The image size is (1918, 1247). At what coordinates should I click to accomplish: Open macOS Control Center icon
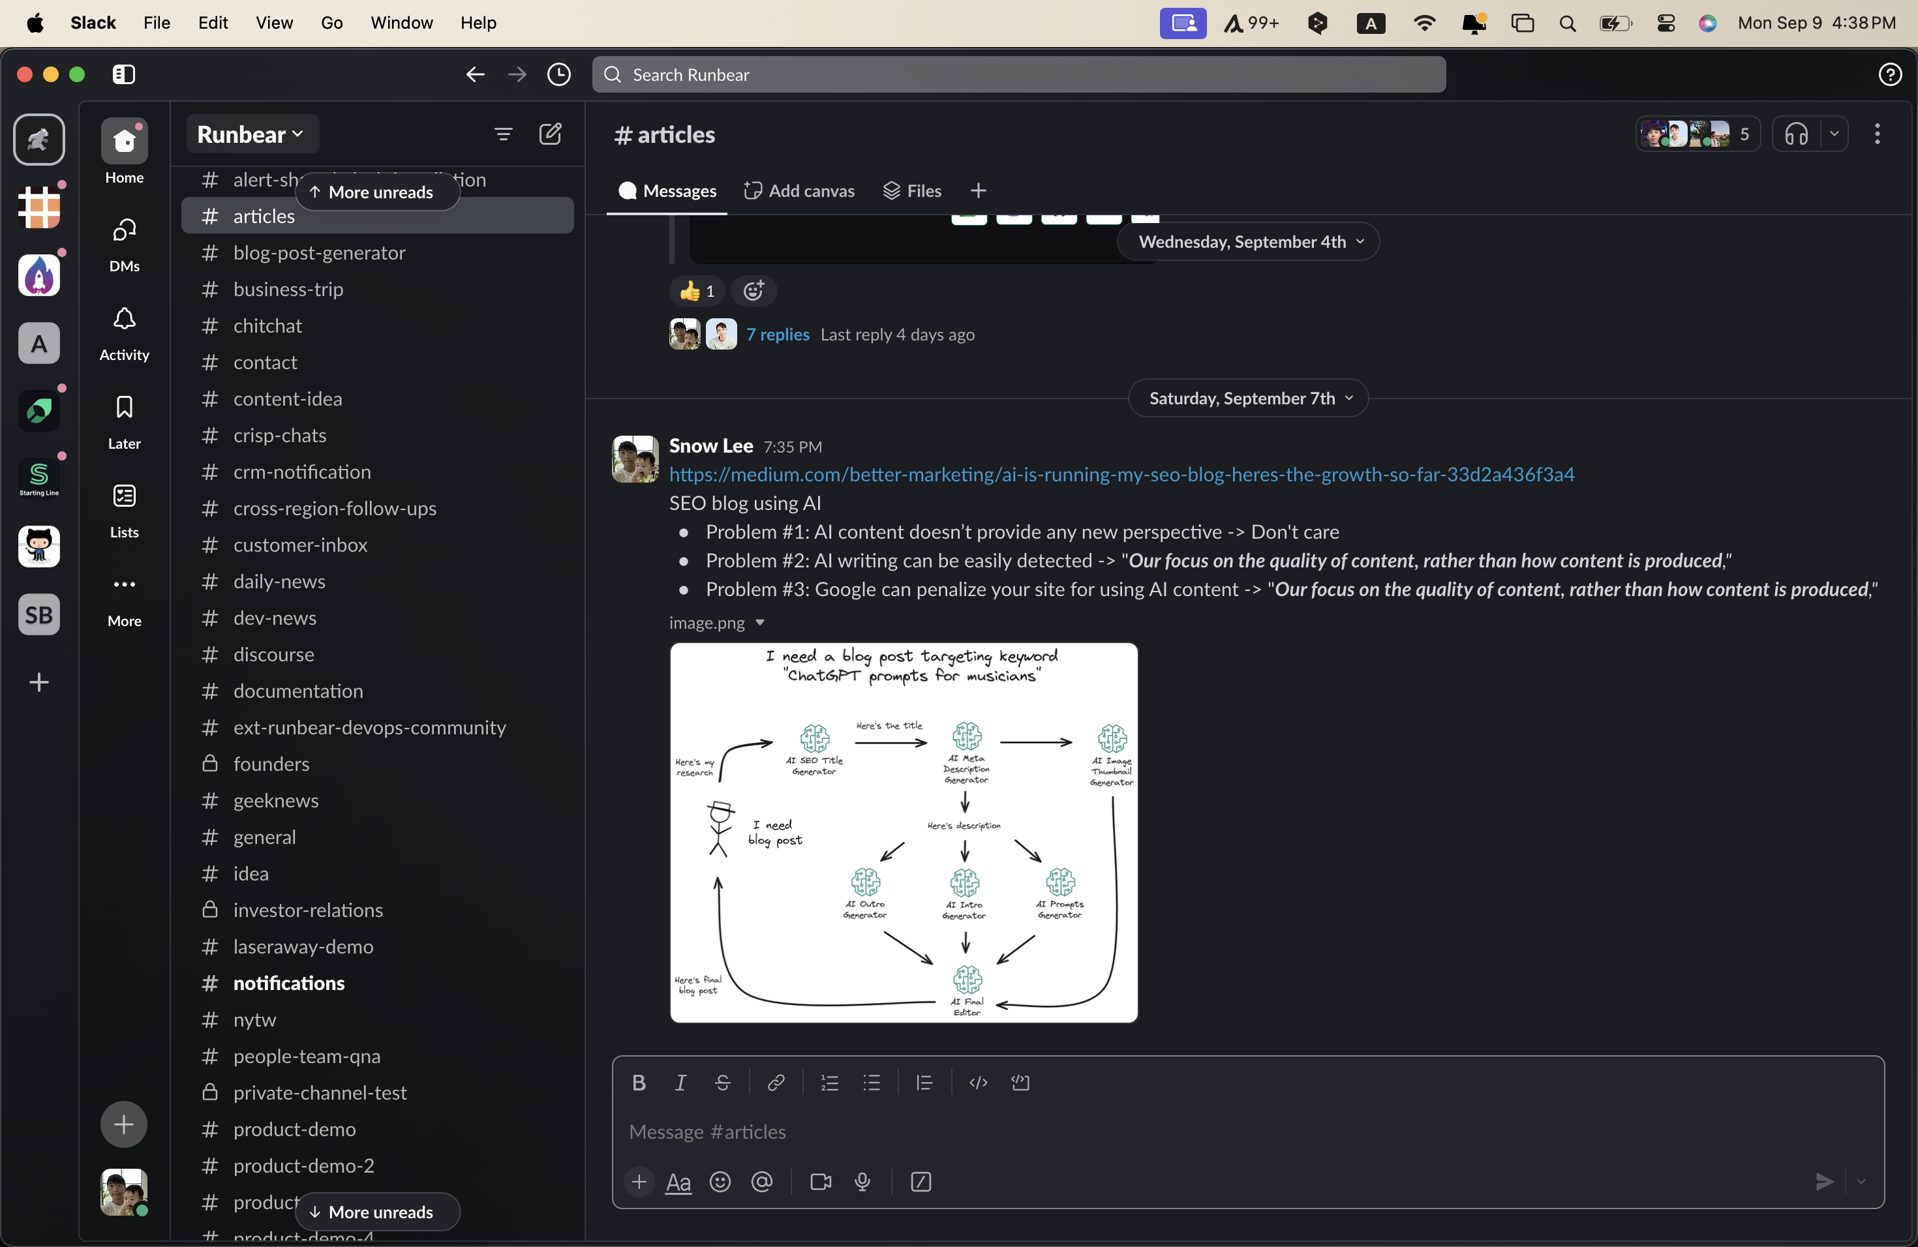[x=1665, y=23]
